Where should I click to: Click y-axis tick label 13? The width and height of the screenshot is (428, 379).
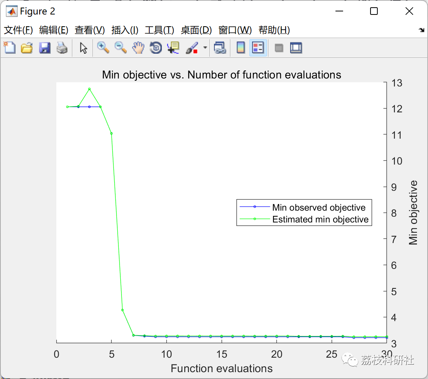pos(397,83)
